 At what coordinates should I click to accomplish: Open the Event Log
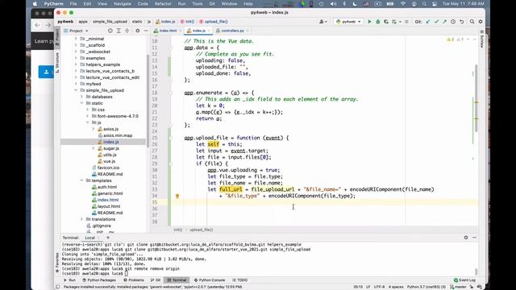click(x=464, y=280)
